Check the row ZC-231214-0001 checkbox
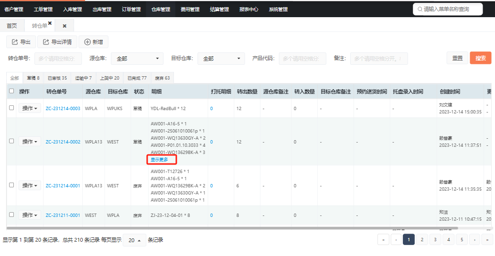 pyautogui.click(x=11, y=185)
